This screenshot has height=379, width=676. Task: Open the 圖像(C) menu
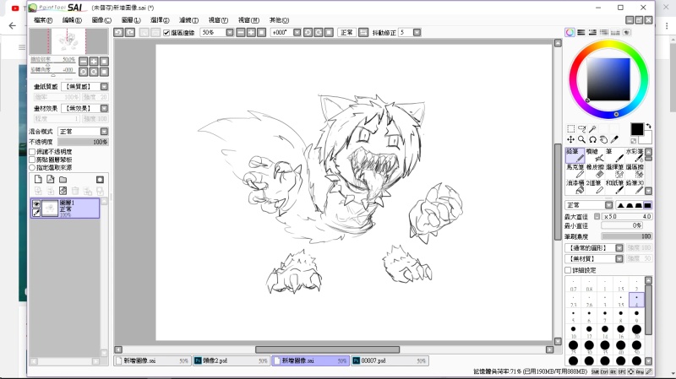point(101,20)
